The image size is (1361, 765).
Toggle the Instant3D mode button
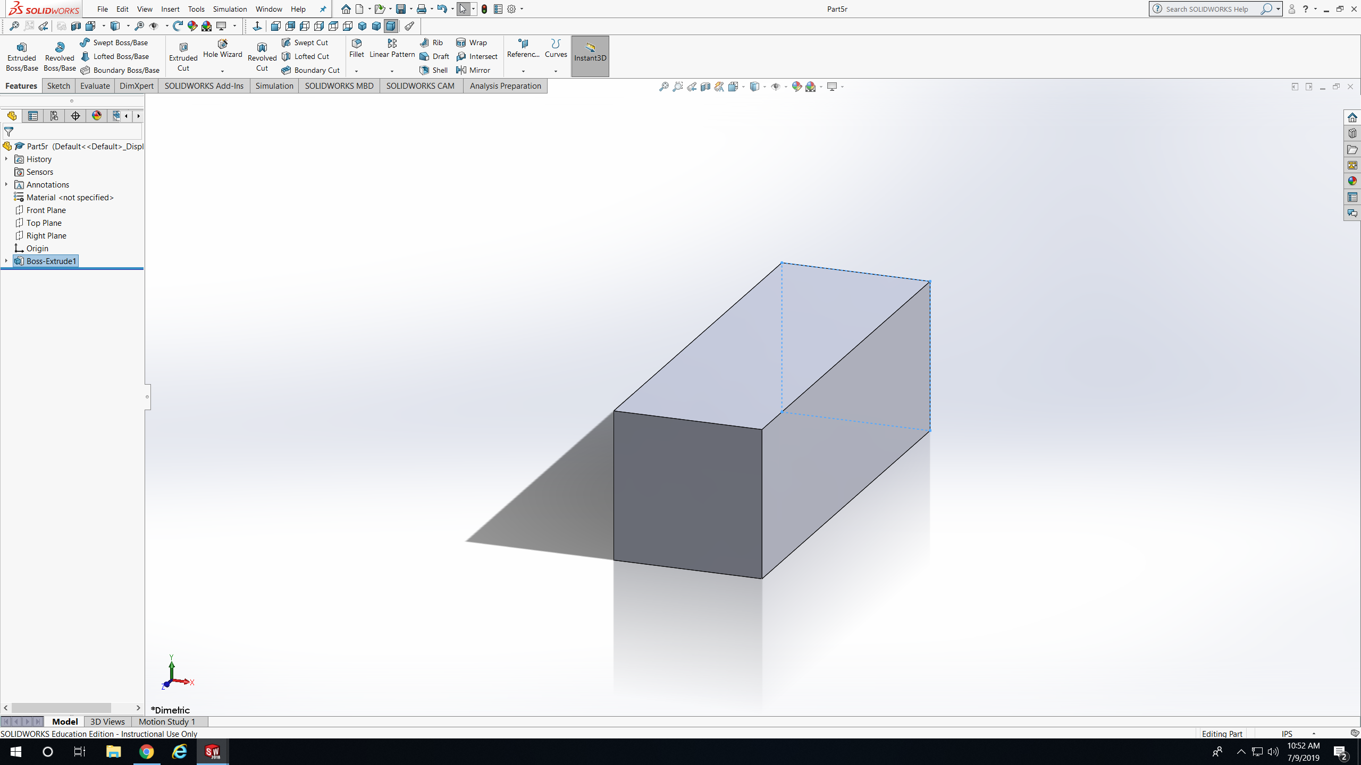coord(590,56)
